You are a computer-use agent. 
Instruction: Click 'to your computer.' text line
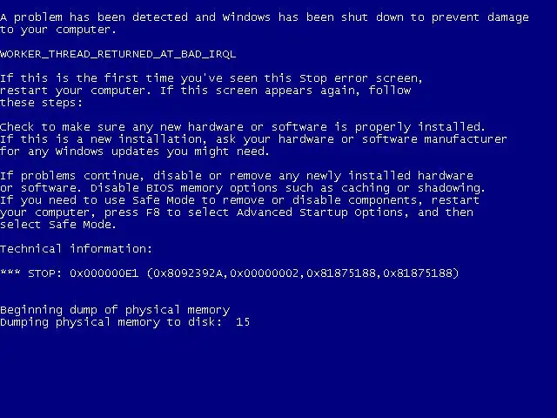[58, 30]
